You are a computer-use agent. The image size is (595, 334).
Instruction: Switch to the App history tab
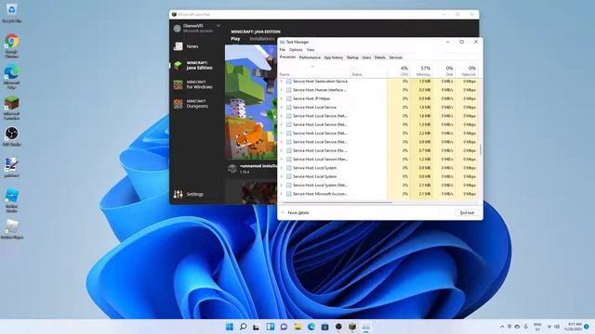pyautogui.click(x=333, y=58)
